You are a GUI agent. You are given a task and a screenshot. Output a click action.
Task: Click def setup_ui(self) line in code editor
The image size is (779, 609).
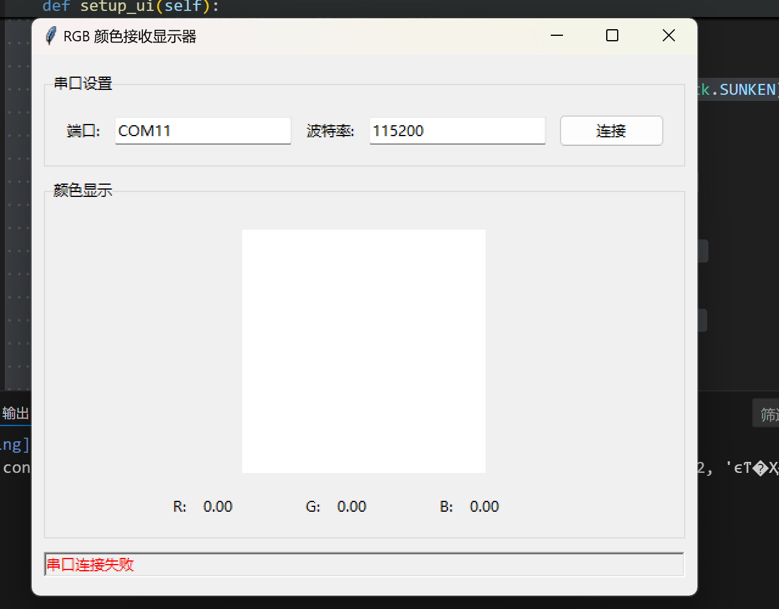[x=131, y=7]
